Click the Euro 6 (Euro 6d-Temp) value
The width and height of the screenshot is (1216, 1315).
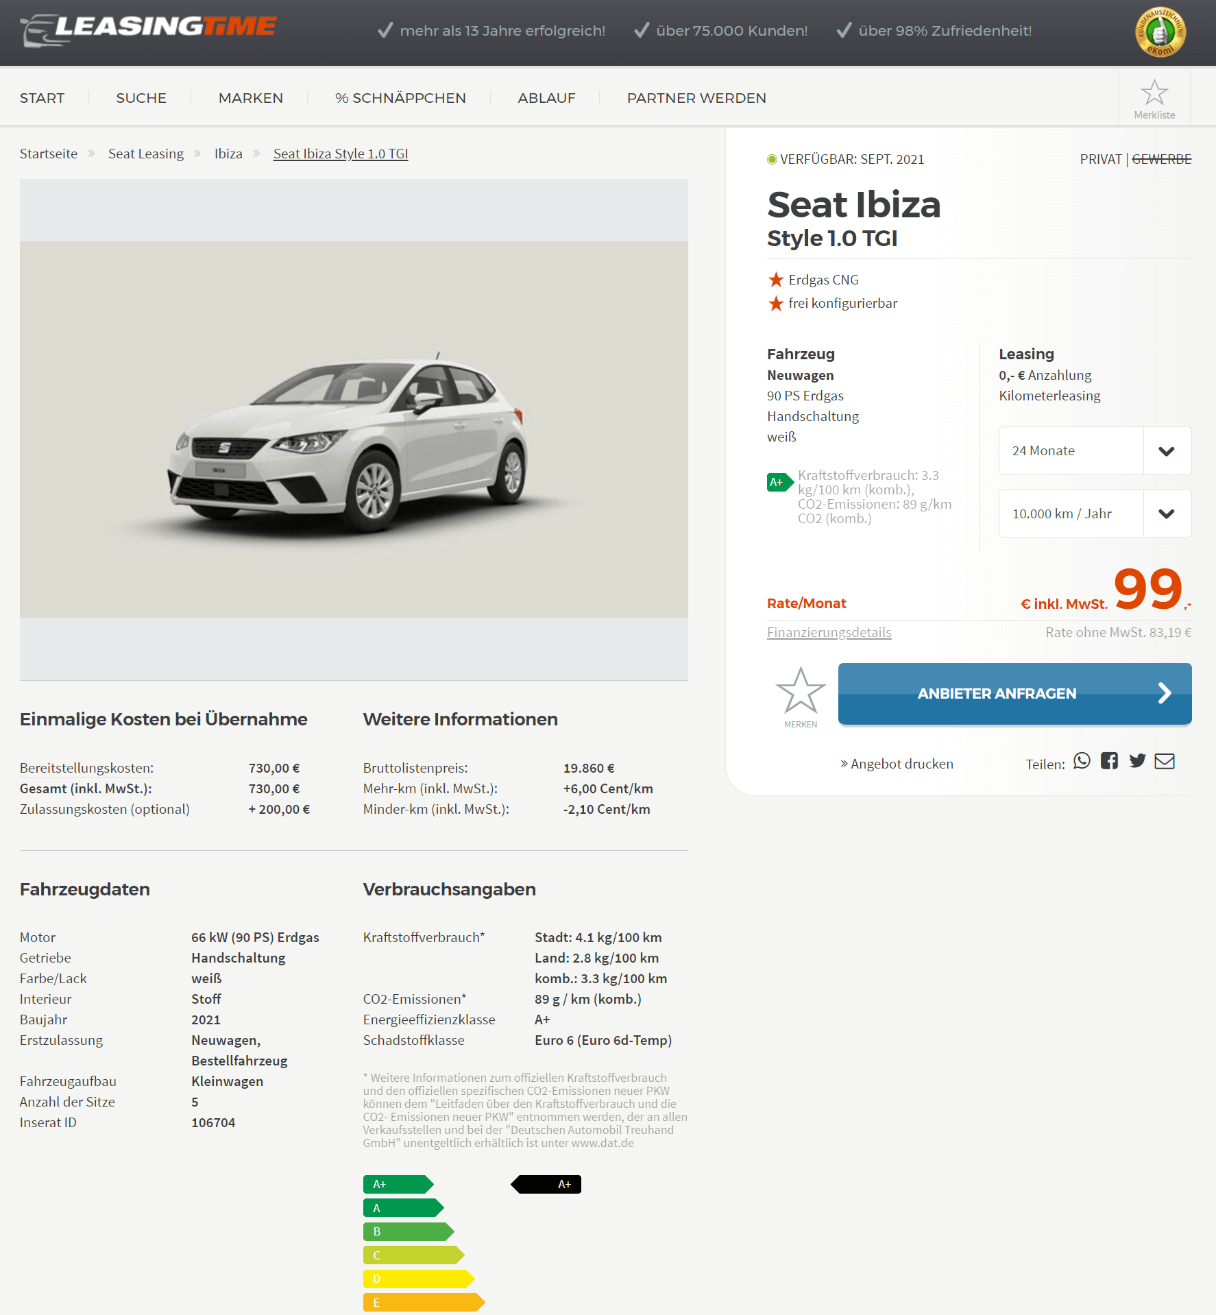[x=603, y=1040]
